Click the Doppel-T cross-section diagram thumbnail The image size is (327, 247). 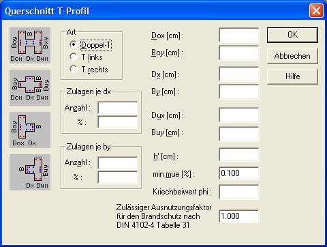coord(30,45)
